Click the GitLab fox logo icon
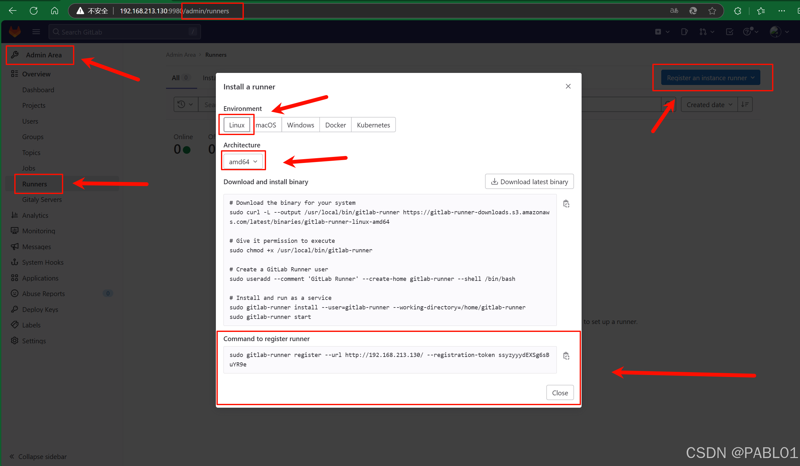This screenshot has height=466, width=800. 15,32
